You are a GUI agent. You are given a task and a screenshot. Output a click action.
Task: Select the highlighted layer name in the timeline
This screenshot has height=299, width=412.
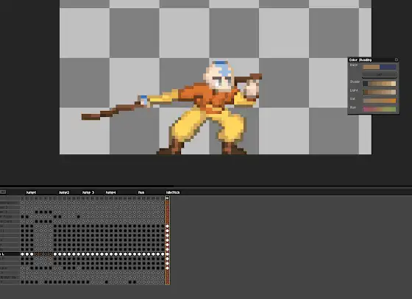(10, 254)
